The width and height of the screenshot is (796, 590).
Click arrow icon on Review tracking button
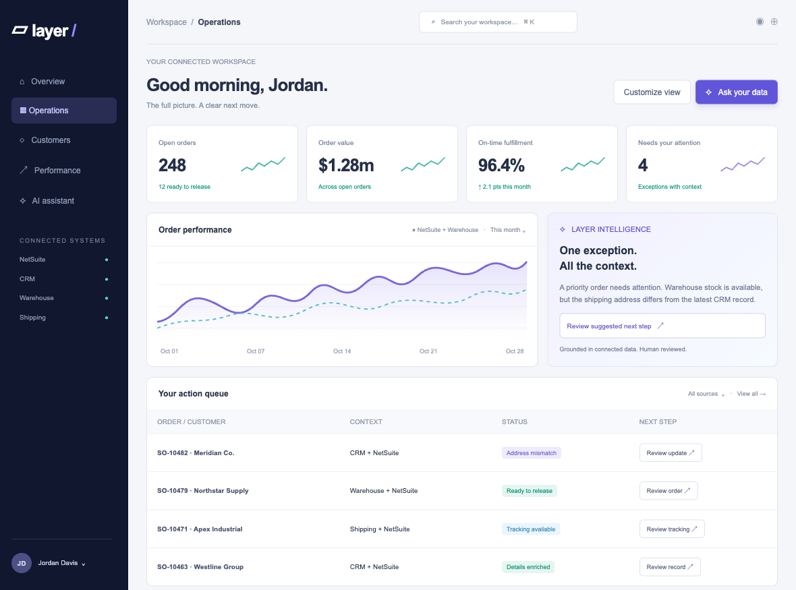pyautogui.click(x=694, y=529)
